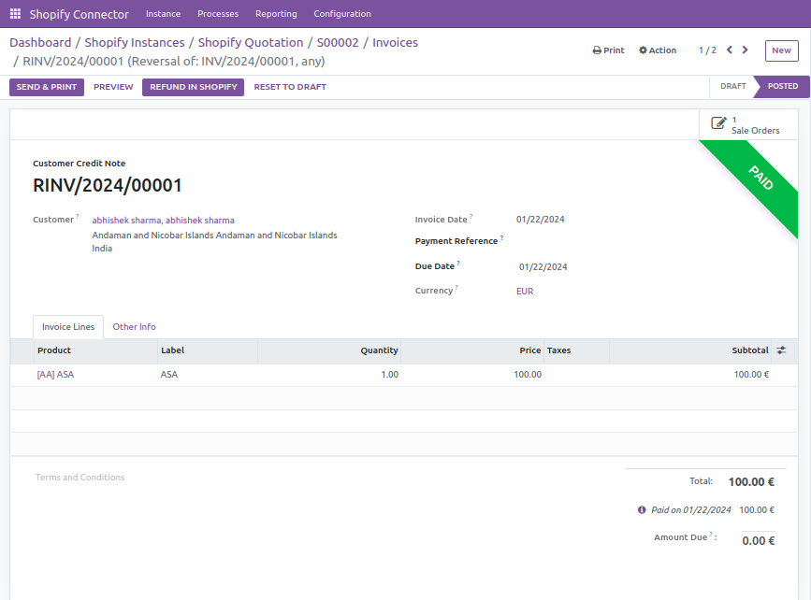Open the optional columns icon beside Subtotal
This screenshot has width=811, height=600.
(x=781, y=350)
